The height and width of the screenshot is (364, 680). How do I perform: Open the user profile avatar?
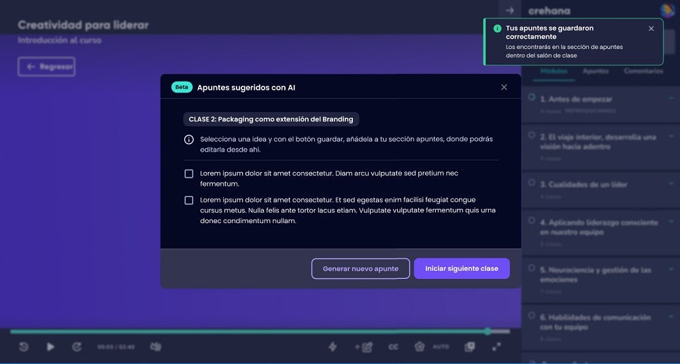666,10
